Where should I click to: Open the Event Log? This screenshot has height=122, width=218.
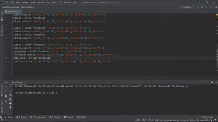(x=208, y=117)
